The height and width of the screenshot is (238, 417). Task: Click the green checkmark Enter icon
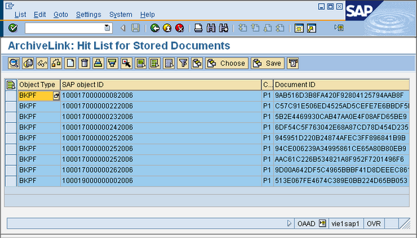point(13,28)
